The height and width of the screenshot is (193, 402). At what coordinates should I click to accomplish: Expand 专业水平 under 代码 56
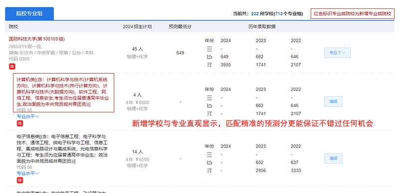point(28,173)
